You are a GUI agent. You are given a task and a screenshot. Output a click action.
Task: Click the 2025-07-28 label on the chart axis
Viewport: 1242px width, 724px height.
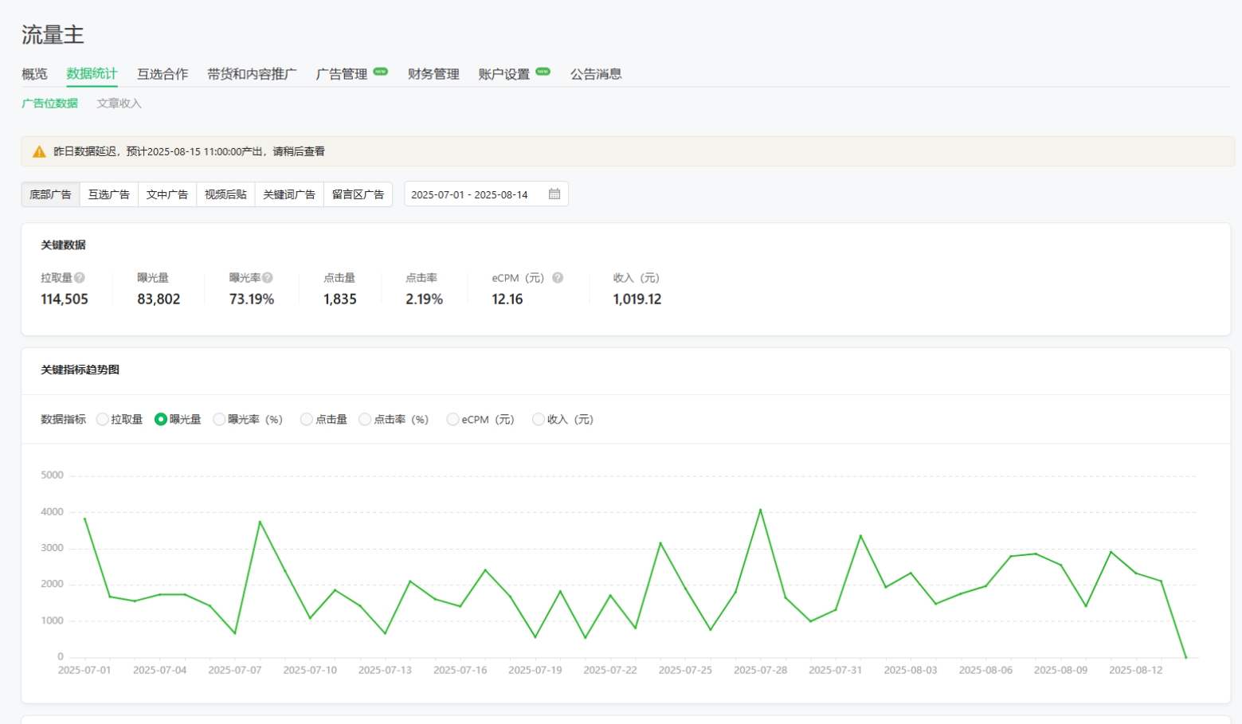760,671
